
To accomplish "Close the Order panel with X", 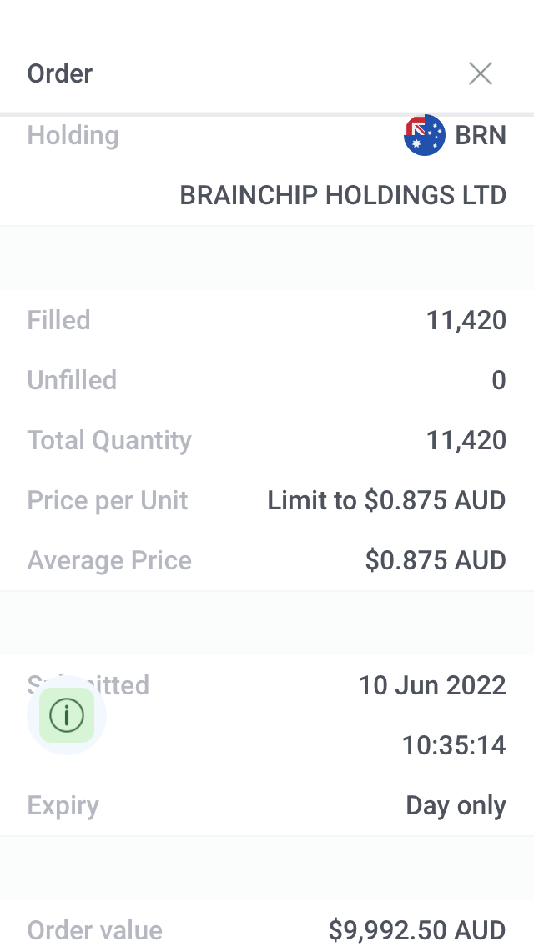I will tap(480, 73).
